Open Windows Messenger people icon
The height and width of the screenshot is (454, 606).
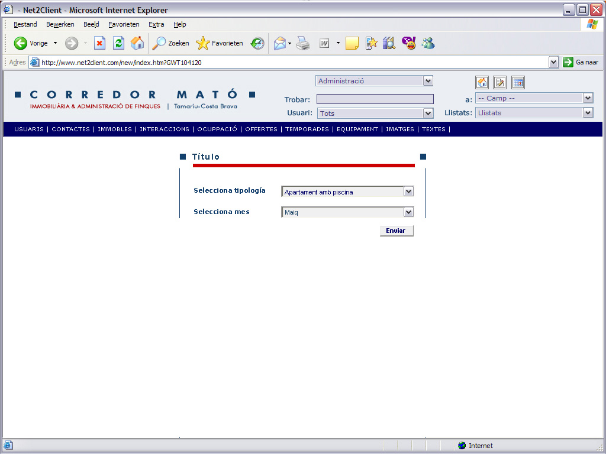tap(428, 43)
